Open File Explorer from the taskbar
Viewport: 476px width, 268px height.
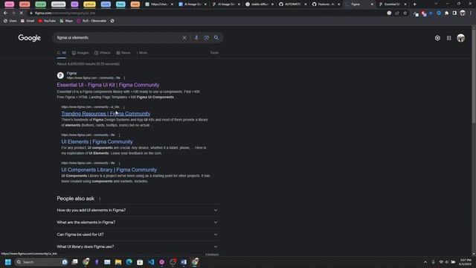118,262
